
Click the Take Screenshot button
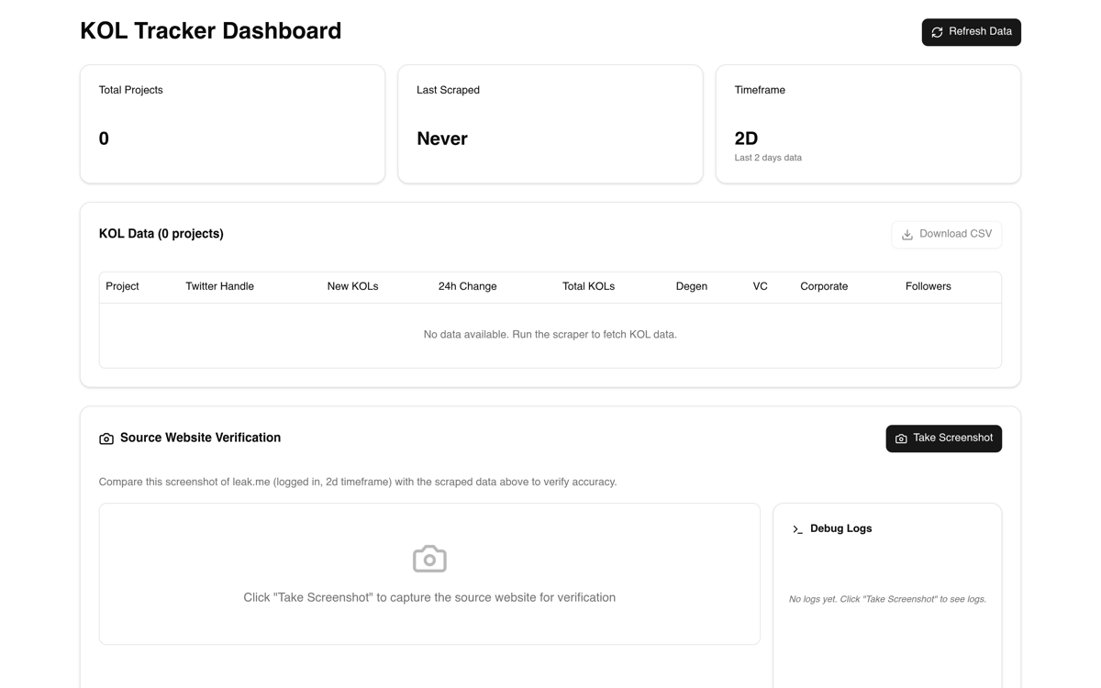pyautogui.click(x=943, y=438)
